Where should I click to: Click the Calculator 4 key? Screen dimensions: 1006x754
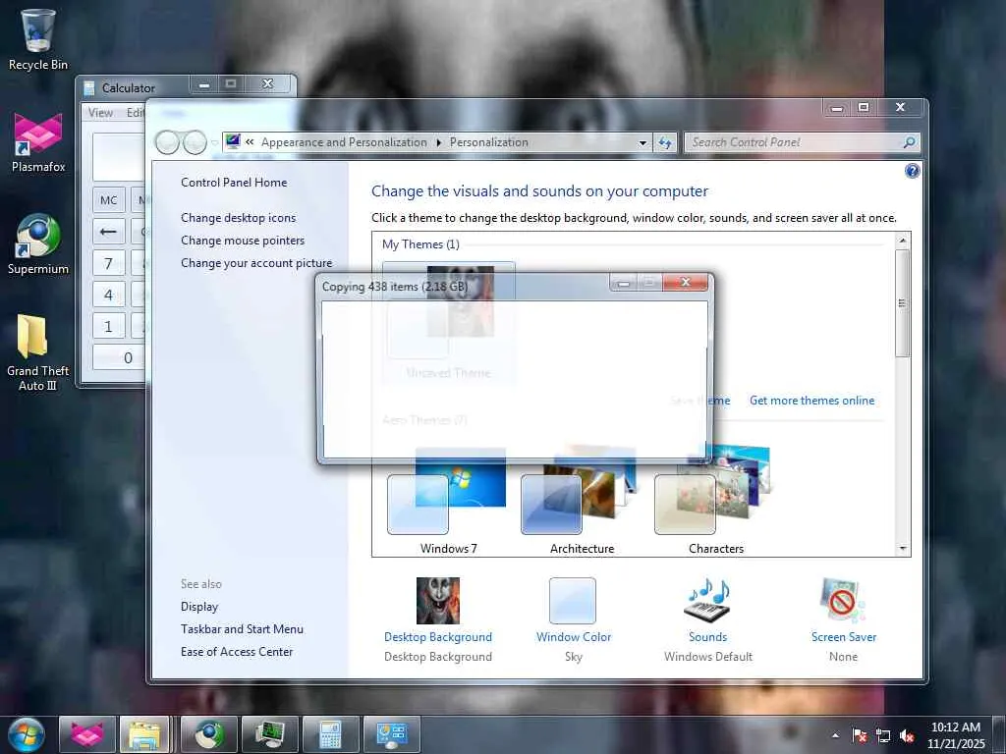[108, 295]
